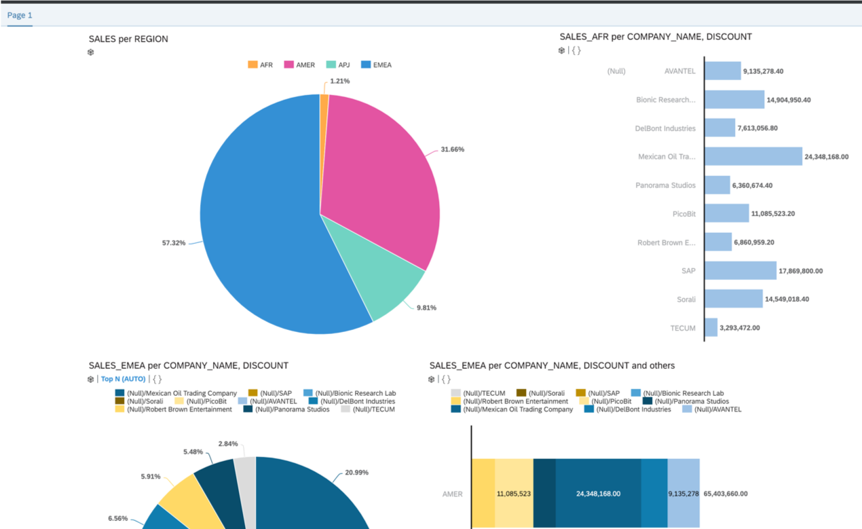Click cube icon under 'DISCOUNT and others' chart title
862x529 pixels.
pyautogui.click(x=432, y=379)
